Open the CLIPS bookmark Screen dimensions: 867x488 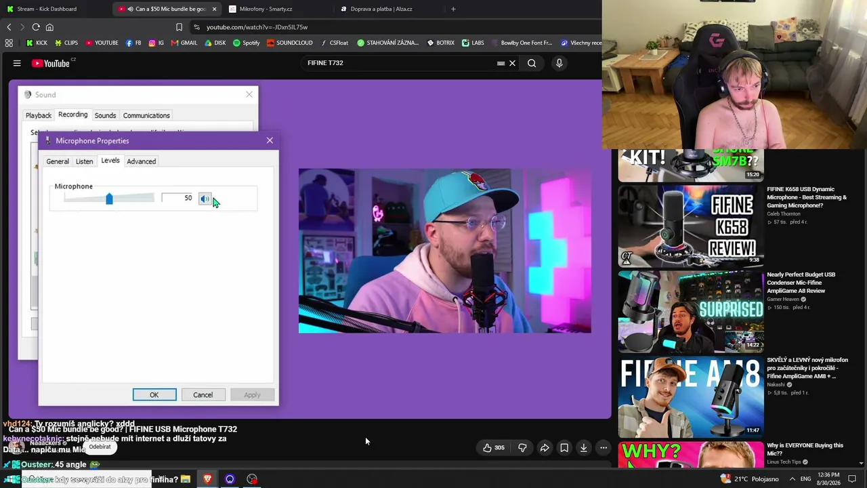pos(66,43)
